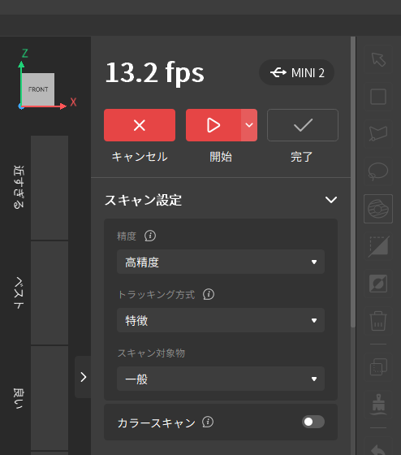This screenshot has height=455, width=401.
Task: Open the スキャン対象物 dropdown showing 一般
Action: click(x=221, y=379)
